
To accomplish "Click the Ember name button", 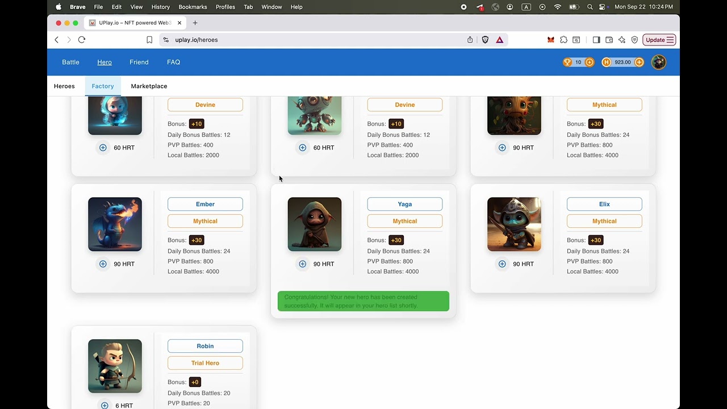I will pyautogui.click(x=205, y=204).
